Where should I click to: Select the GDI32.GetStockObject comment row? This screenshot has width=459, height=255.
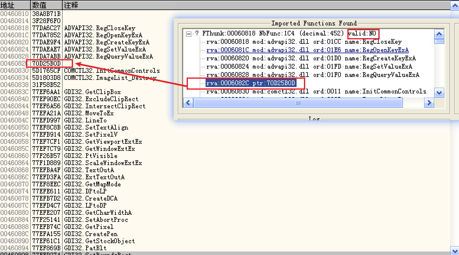[99, 241]
